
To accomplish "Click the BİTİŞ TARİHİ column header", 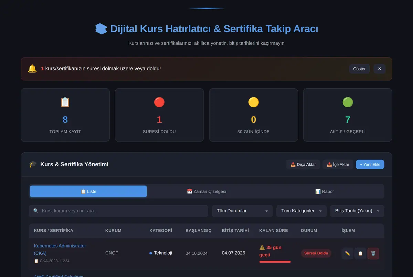I will pos(235,231).
